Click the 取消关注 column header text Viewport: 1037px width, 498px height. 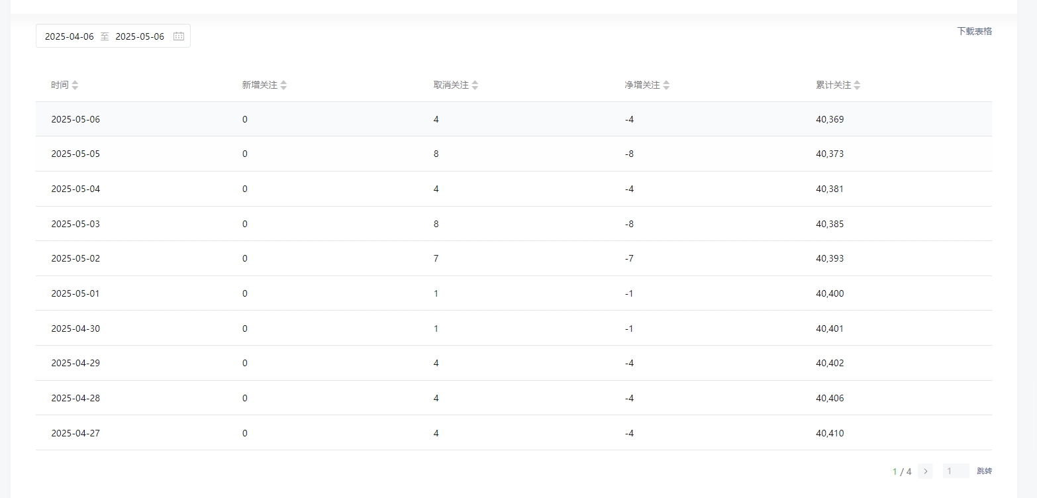[x=451, y=85]
